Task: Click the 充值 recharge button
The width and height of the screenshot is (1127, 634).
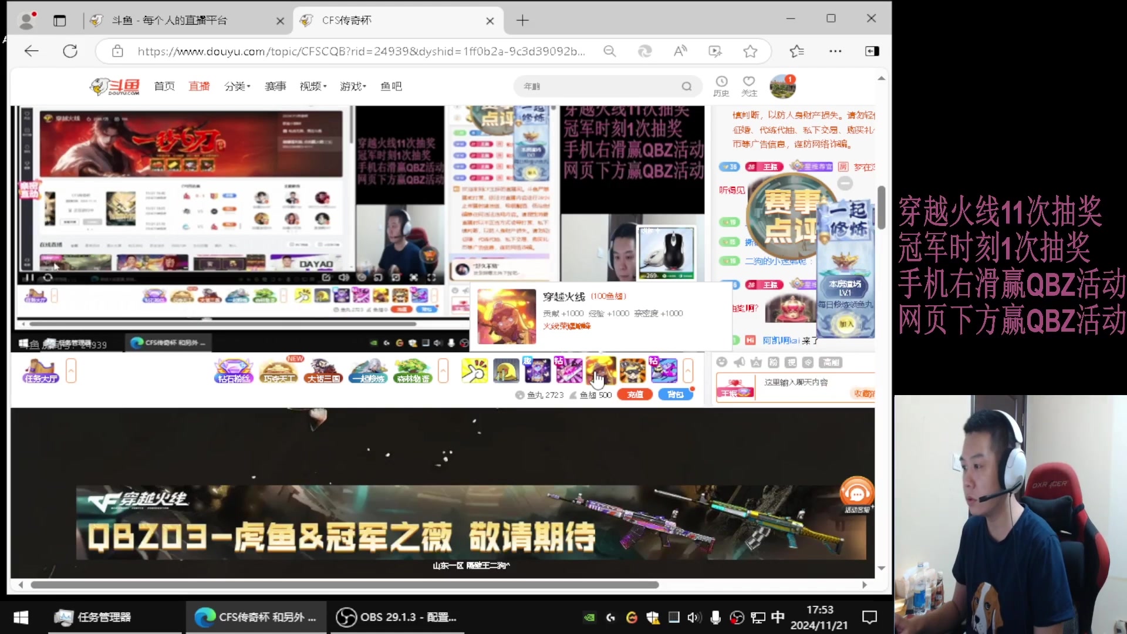Action: 635,394
